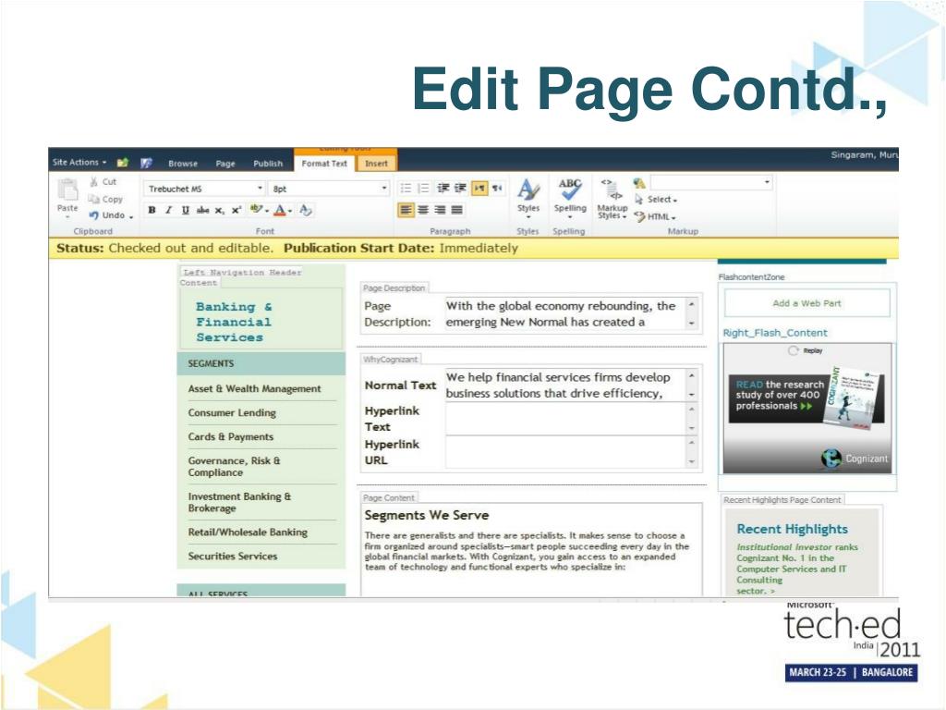Open the Cards & Payments link

230,436
